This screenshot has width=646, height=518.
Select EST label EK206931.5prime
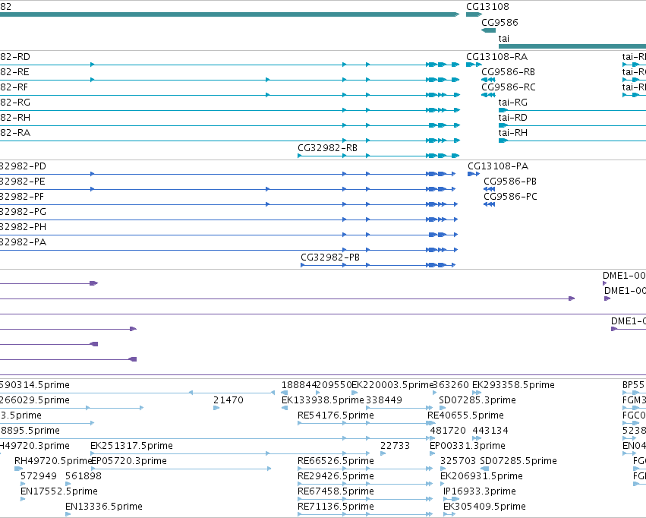point(481,476)
